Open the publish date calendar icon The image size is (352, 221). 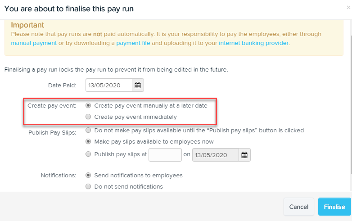click(244, 155)
